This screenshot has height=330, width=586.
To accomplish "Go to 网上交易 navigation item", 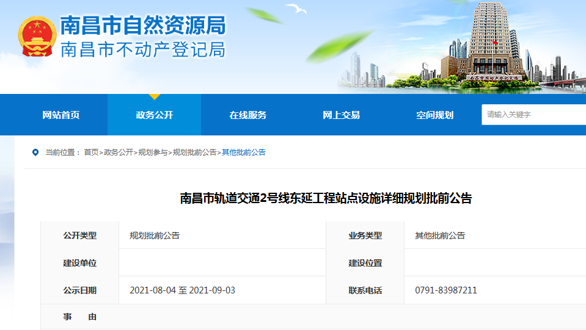I will pyautogui.click(x=341, y=115).
